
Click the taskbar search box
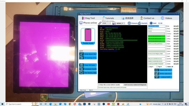(18, 104)
